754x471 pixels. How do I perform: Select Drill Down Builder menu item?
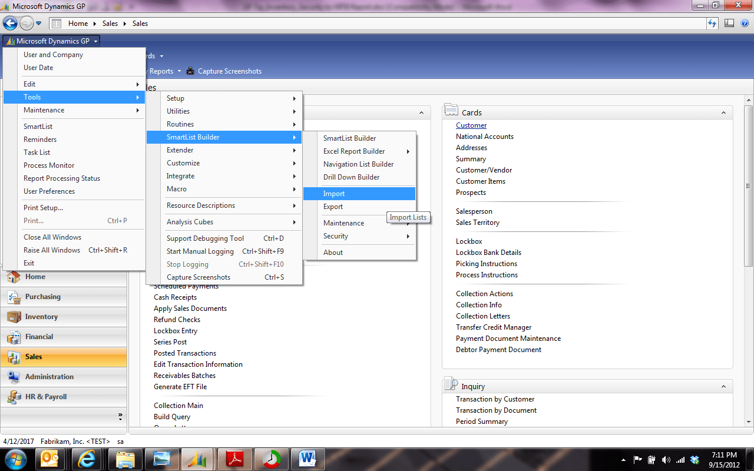pyautogui.click(x=359, y=177)
